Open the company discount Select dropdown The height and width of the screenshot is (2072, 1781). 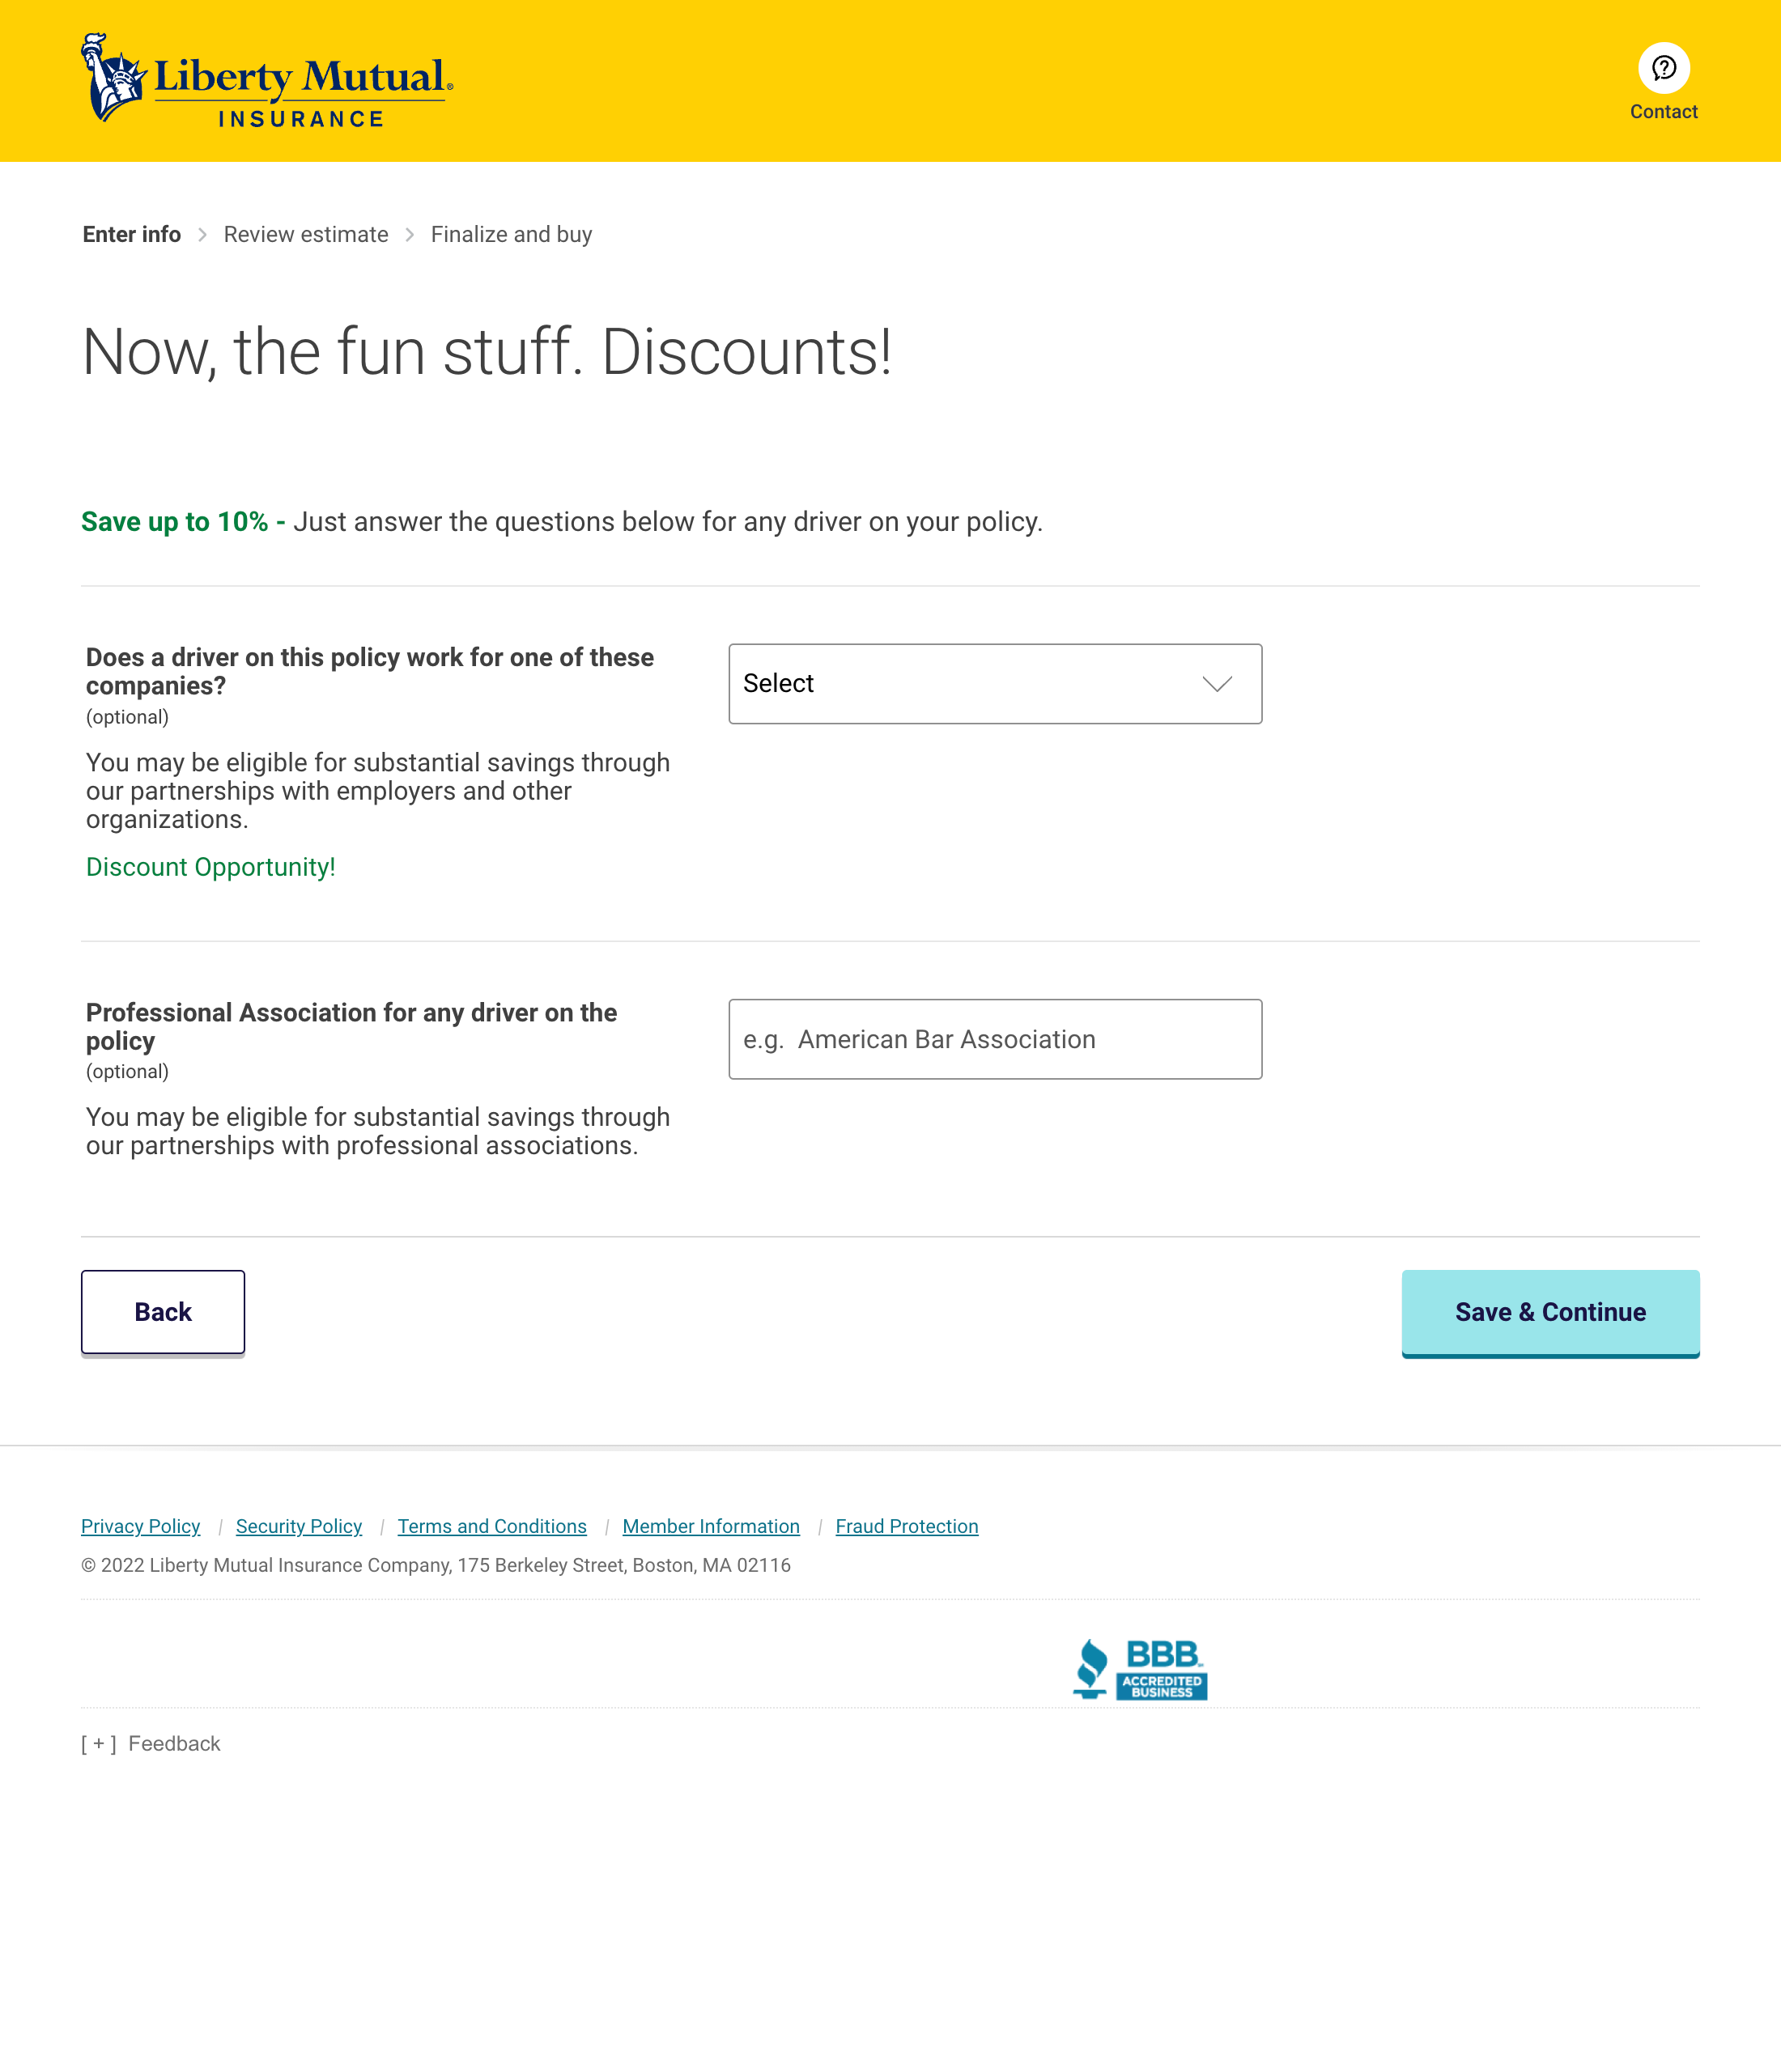pos(995,684)
